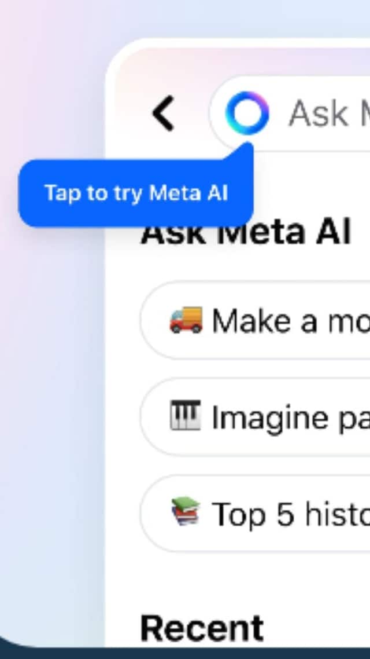Click the 'Recent' section heading
The width and height of the screenshot is (370, 659).
click(x=202, y=628)
